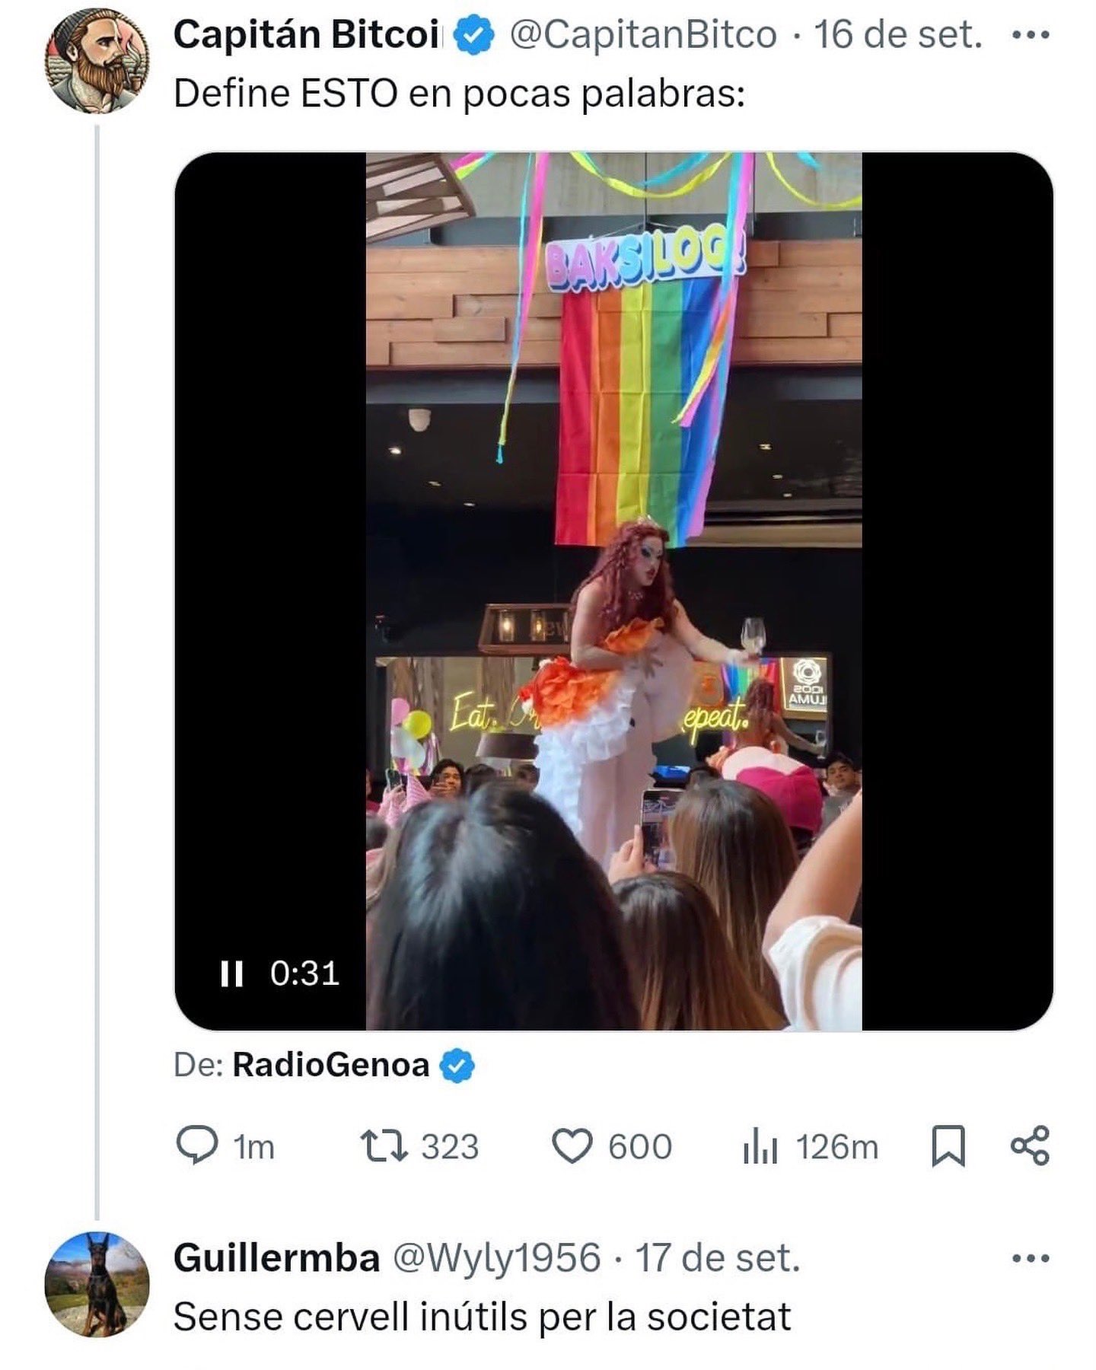Viewport: 1096px width, 1370px height.
Task: Click the 16 de set. timestamp
Action: [x=898, y=35]
